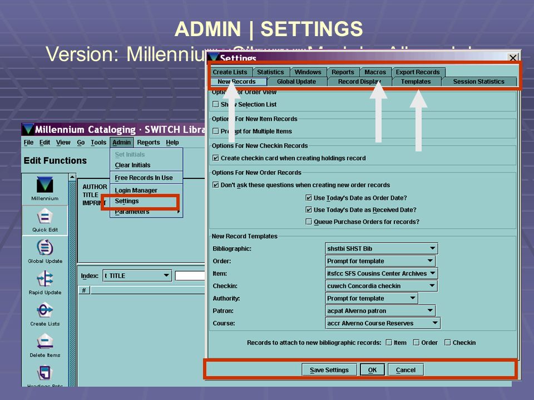The height and width of the screenshot is (400, 534).
Task: Enable Queue Purchase Orders for records
Action: 309,222
